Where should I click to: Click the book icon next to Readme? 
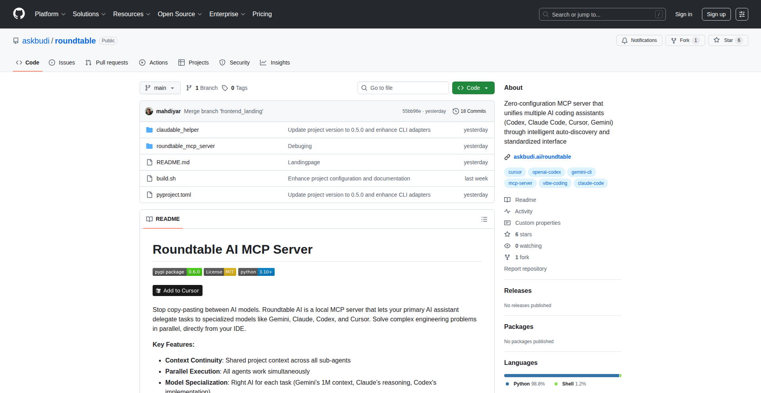pos(507,200)
